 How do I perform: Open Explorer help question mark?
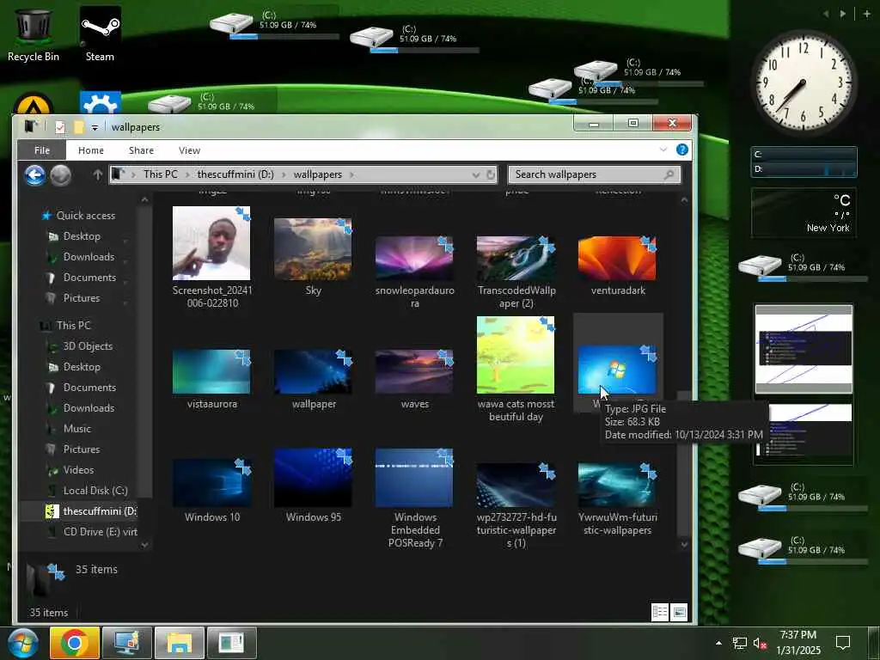[x=681, y=150]
